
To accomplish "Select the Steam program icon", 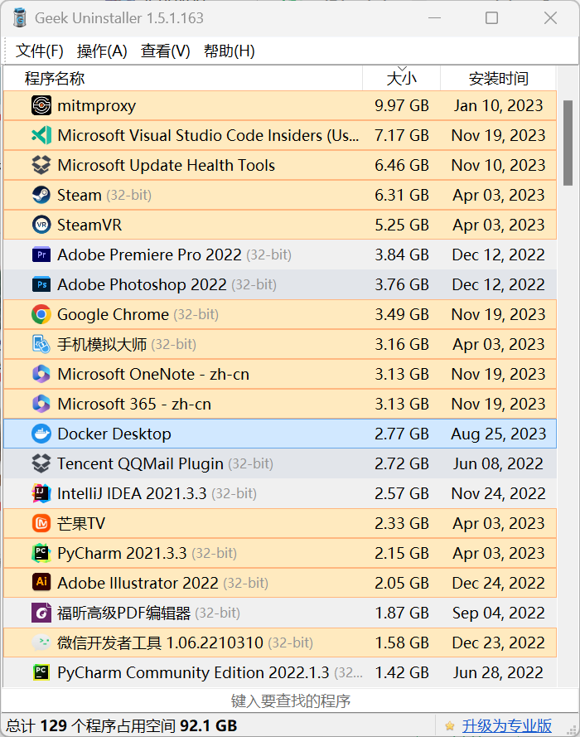I will click(x=41, y=195).
